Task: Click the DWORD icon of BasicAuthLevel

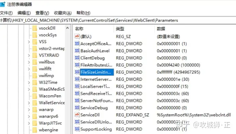Action: click(77, 51)
